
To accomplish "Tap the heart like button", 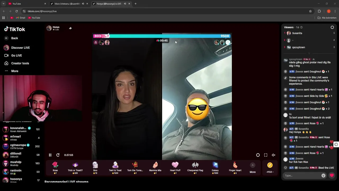I will [x=332, y=175].
